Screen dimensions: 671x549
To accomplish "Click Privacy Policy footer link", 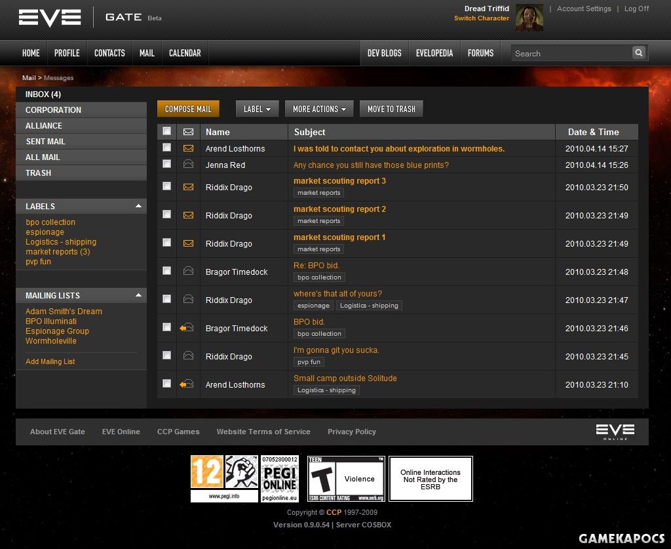I will (x=352, y=432).
